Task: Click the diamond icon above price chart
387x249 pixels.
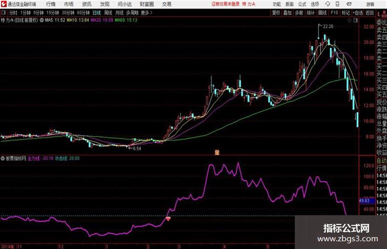Action: coord(349,20)
